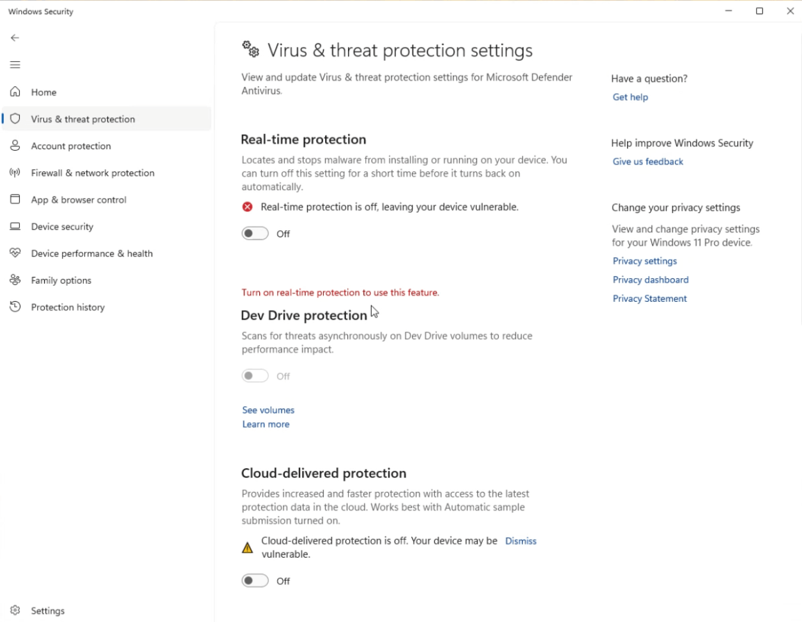Image resolution: width=802 pixels, height=622 pixels.
Task: Click the Firewall & network antenna icon
Action: [15, 173]
